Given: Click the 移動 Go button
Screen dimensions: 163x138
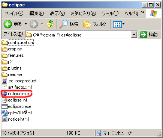Looking at the screenshot, I should (x=149, y=35).
